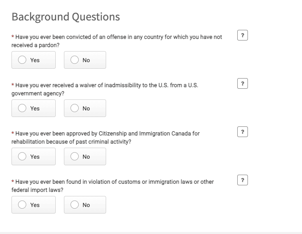The image size is (302, 234).
Task: Mark Yes for customs or immigration violation
Action: pos(34,205)
